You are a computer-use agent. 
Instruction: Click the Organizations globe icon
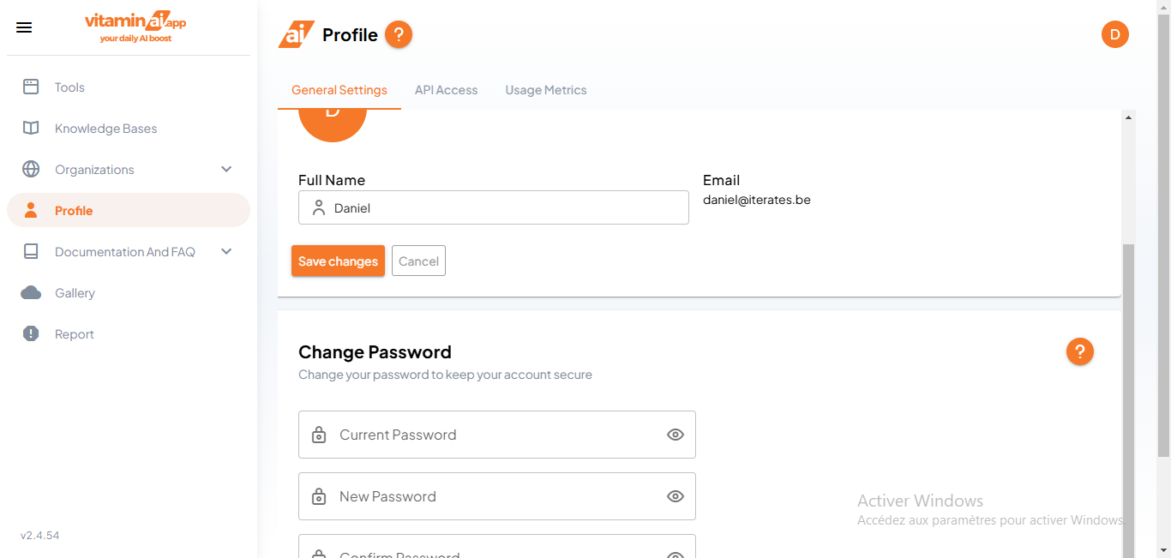pos(31,169)
